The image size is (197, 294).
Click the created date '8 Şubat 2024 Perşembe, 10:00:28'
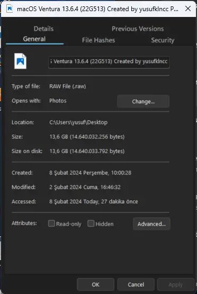click(x=90, y=173)
